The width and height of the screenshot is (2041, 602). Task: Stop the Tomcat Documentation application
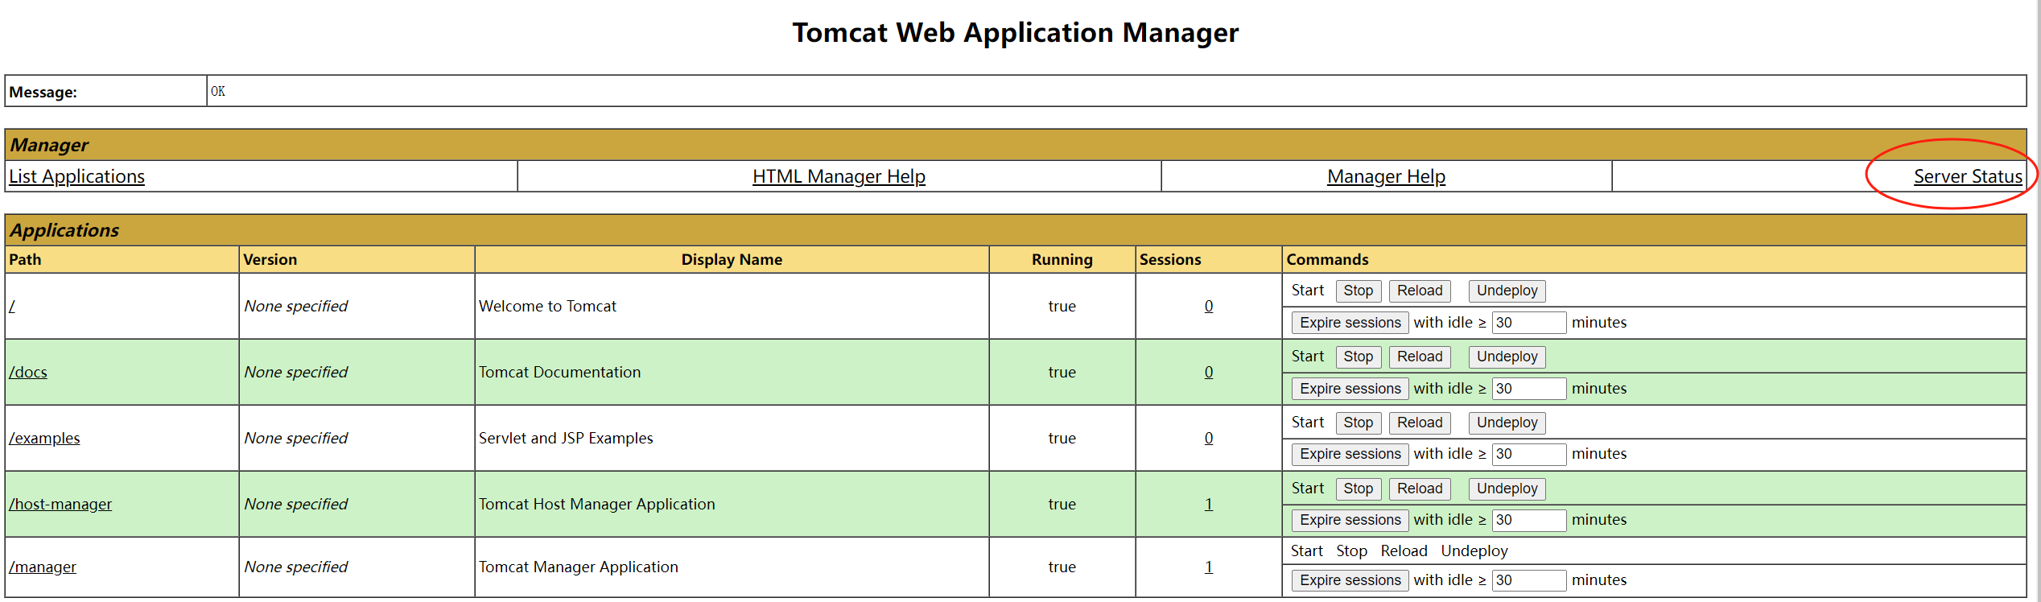point(1359,357)
